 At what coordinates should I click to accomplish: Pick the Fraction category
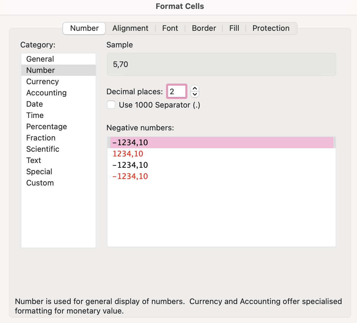point(59,138)
